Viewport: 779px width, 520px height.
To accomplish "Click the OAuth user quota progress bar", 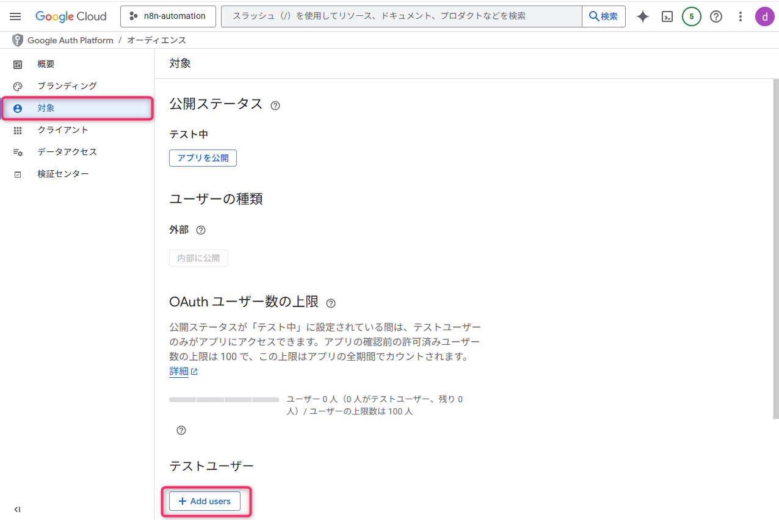I will coord(224,400).
